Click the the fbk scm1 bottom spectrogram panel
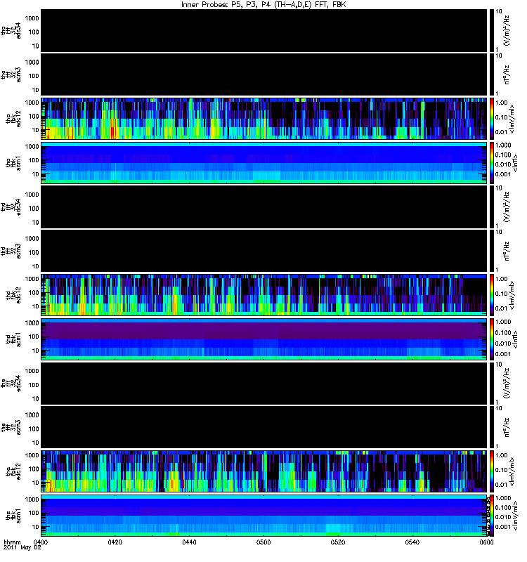The width and height of the screenshot is (527, 562). (264, 516)
